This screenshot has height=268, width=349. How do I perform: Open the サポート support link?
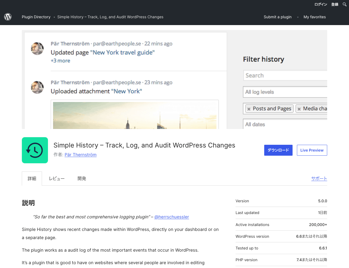pyautogui.click(x=319, y=179)
